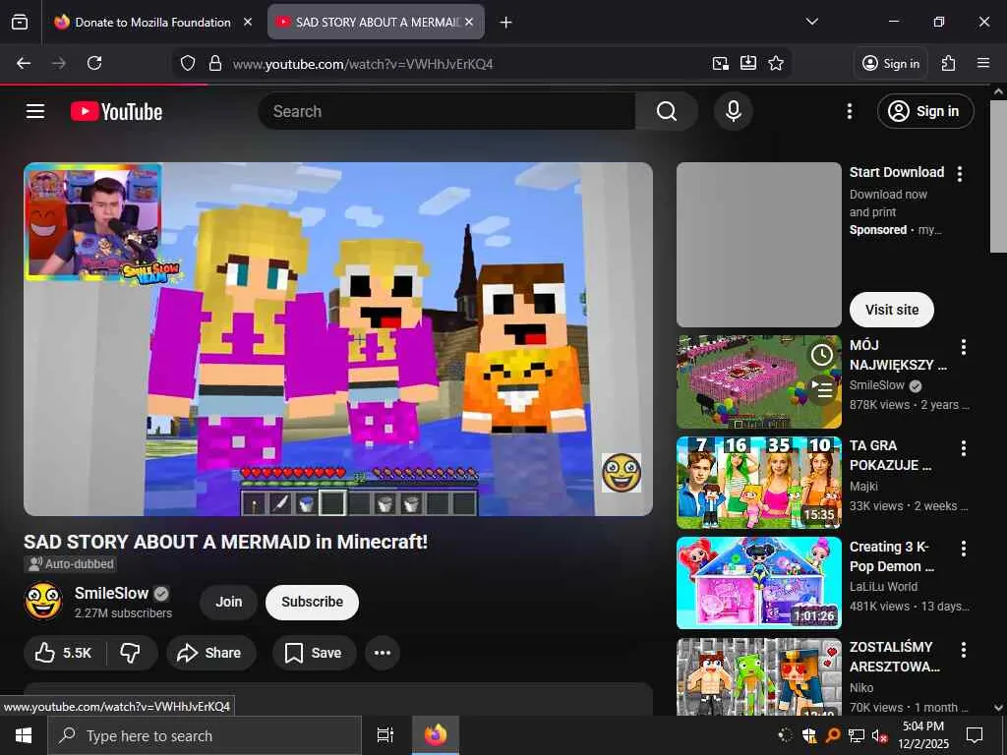Click the Auto-dubbed badge
This screenshot has height=755, width=1007.
point(70,563)
